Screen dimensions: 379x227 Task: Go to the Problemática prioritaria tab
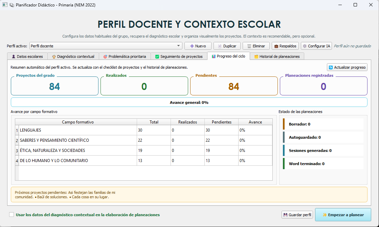pyautogui.click(x=125, y=56)
